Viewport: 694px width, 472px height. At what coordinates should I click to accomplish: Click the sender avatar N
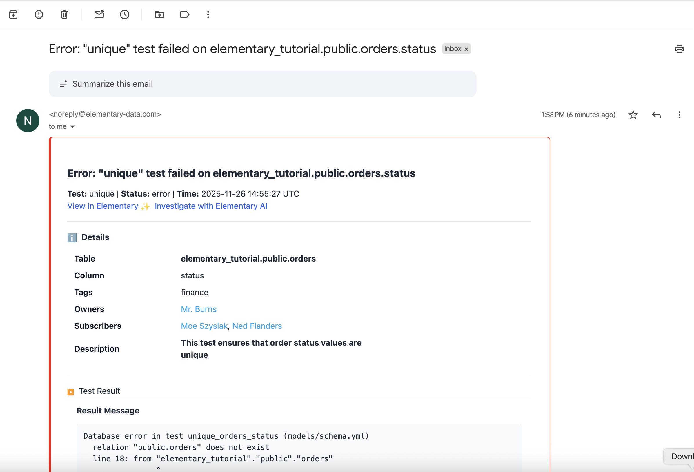coord(28,120)
